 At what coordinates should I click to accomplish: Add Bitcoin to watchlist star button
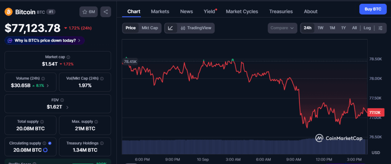(x=89, y=12)
